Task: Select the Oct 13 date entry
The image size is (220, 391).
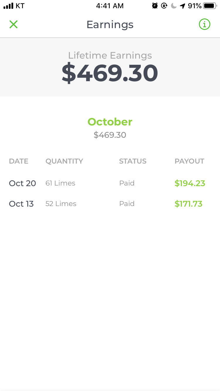Action: (21, 204)
